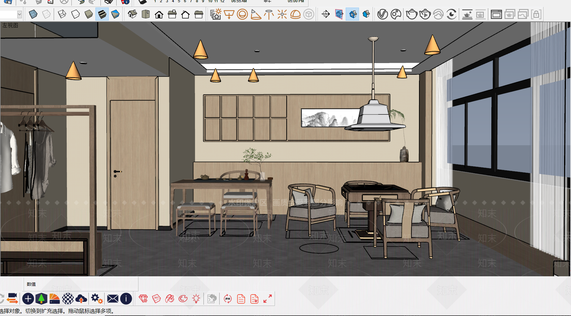Click the red diamond icon

pyautogui.click(x=143, y=299)
